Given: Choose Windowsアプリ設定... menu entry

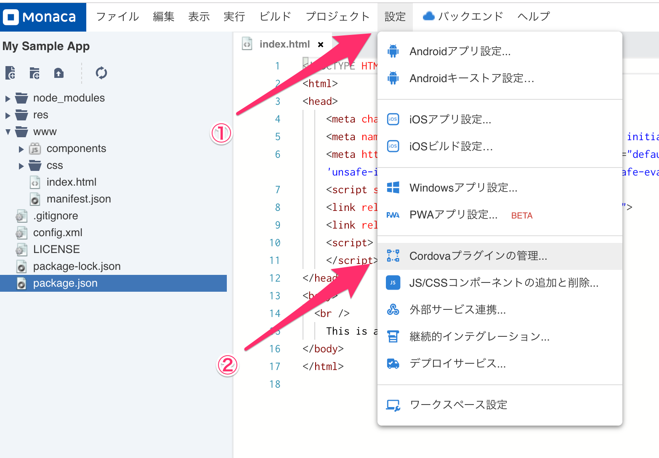Looking at the screenshot, I should pyautogui.click(x=500, y=187).
